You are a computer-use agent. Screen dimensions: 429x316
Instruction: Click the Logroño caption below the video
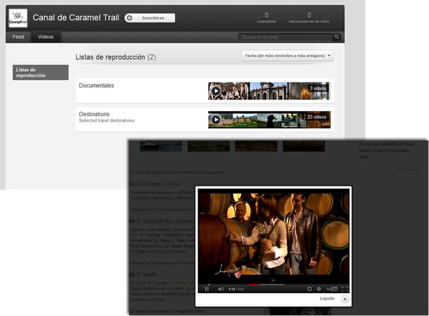click(x=327, y=299)
